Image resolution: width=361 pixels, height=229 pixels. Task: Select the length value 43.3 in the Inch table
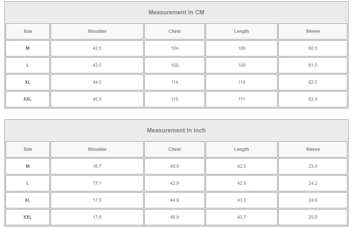[241, 200]
